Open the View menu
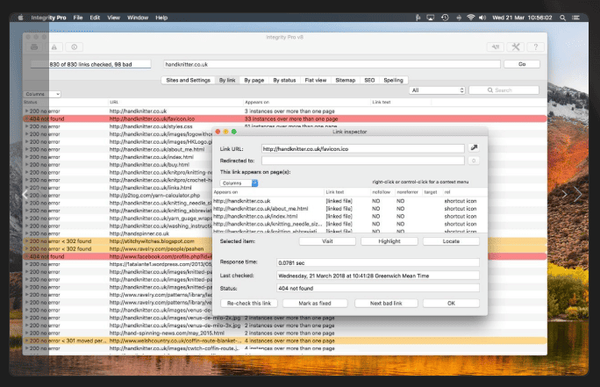The image size is (600, 387). [113, 18]
